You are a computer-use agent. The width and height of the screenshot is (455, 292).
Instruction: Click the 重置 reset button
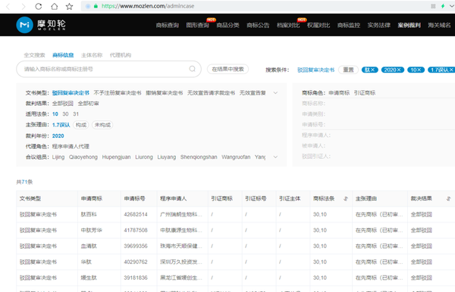coord(349,70)
